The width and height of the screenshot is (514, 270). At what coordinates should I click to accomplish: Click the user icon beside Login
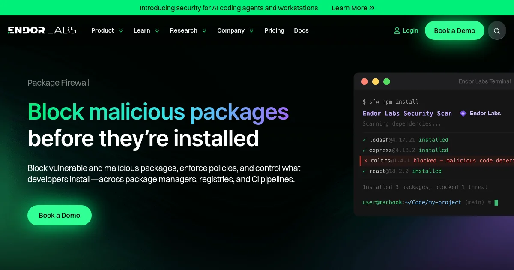[397, 30]
